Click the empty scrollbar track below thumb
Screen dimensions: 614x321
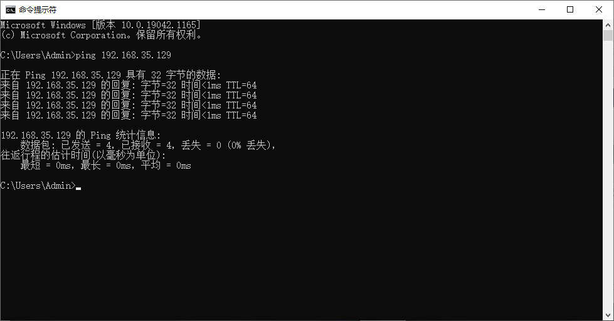pyautogui.click(x=608, y=176)
